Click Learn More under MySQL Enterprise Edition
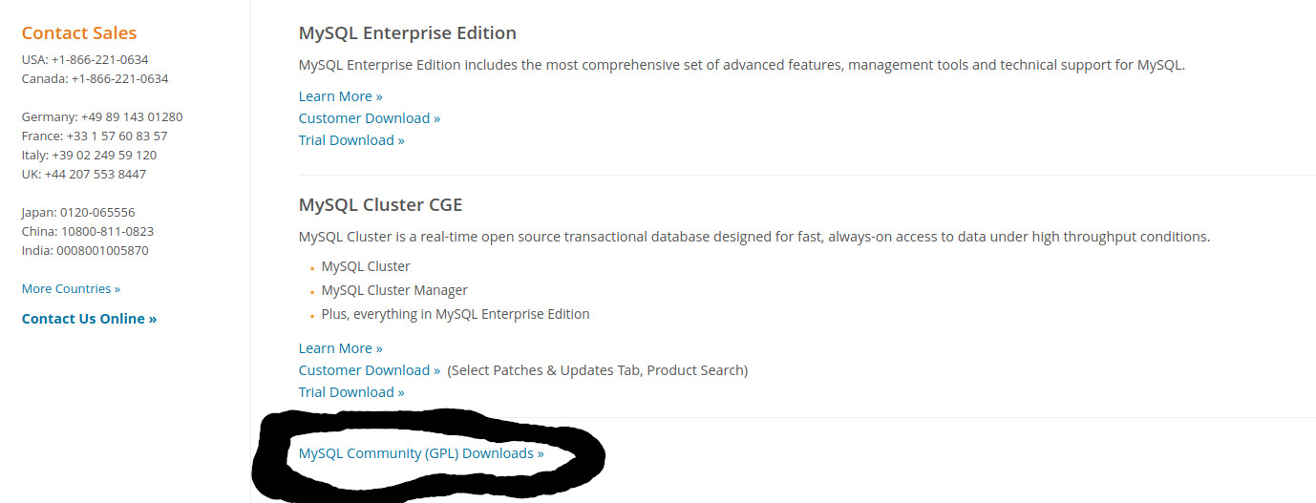Image resolution: width=1316 pixels, height=503 pixels. [340, 96]
